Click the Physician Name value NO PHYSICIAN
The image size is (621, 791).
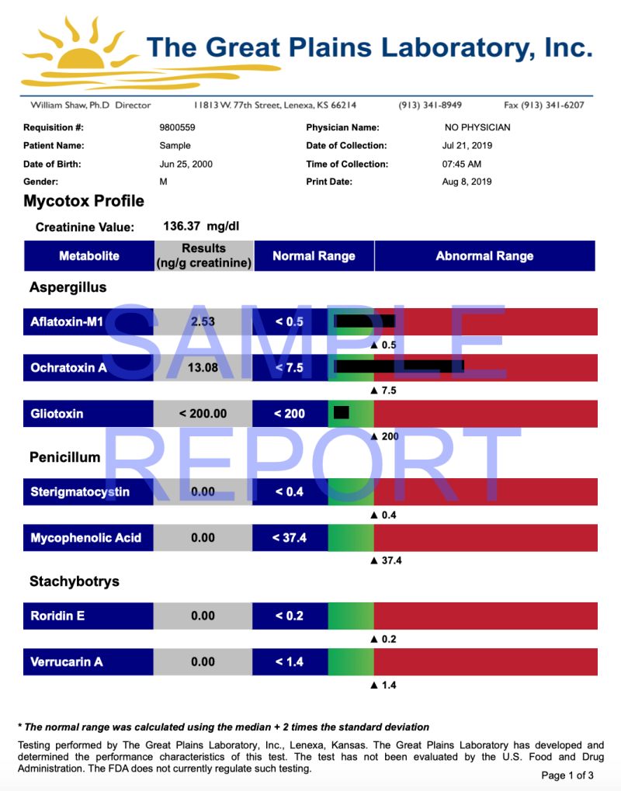pos(477,127)
